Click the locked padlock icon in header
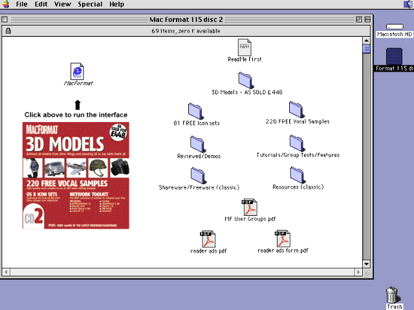The image size is (414, 310). pos(8,30)
